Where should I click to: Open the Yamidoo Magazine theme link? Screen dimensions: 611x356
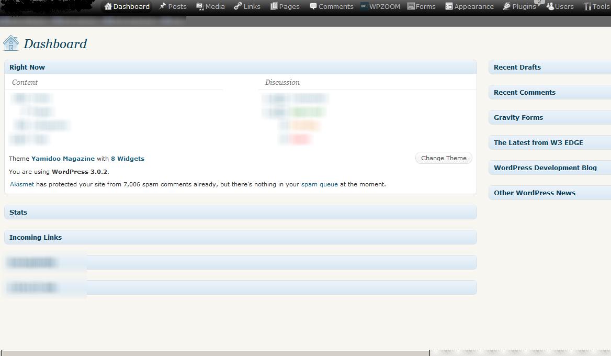(63, 159)
